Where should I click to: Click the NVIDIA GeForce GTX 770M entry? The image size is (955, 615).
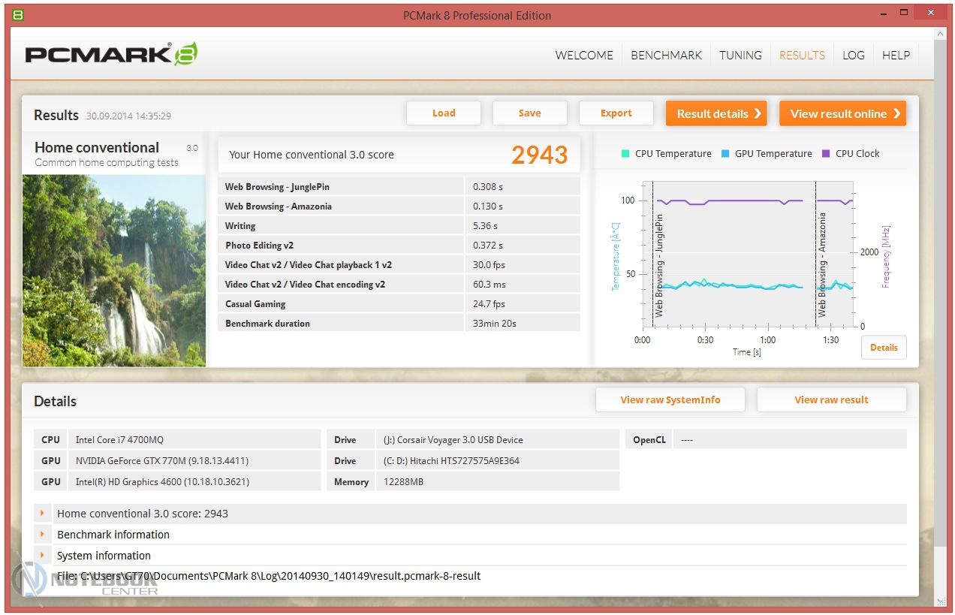point(194,461)
